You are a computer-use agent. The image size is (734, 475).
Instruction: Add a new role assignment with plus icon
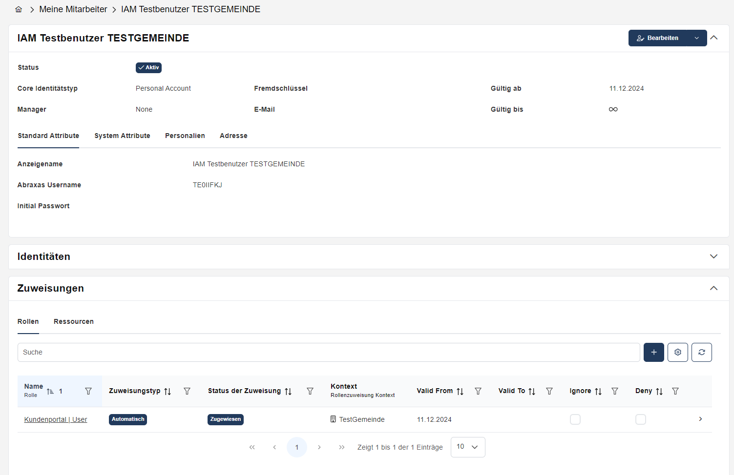click(x=653, y=352)
